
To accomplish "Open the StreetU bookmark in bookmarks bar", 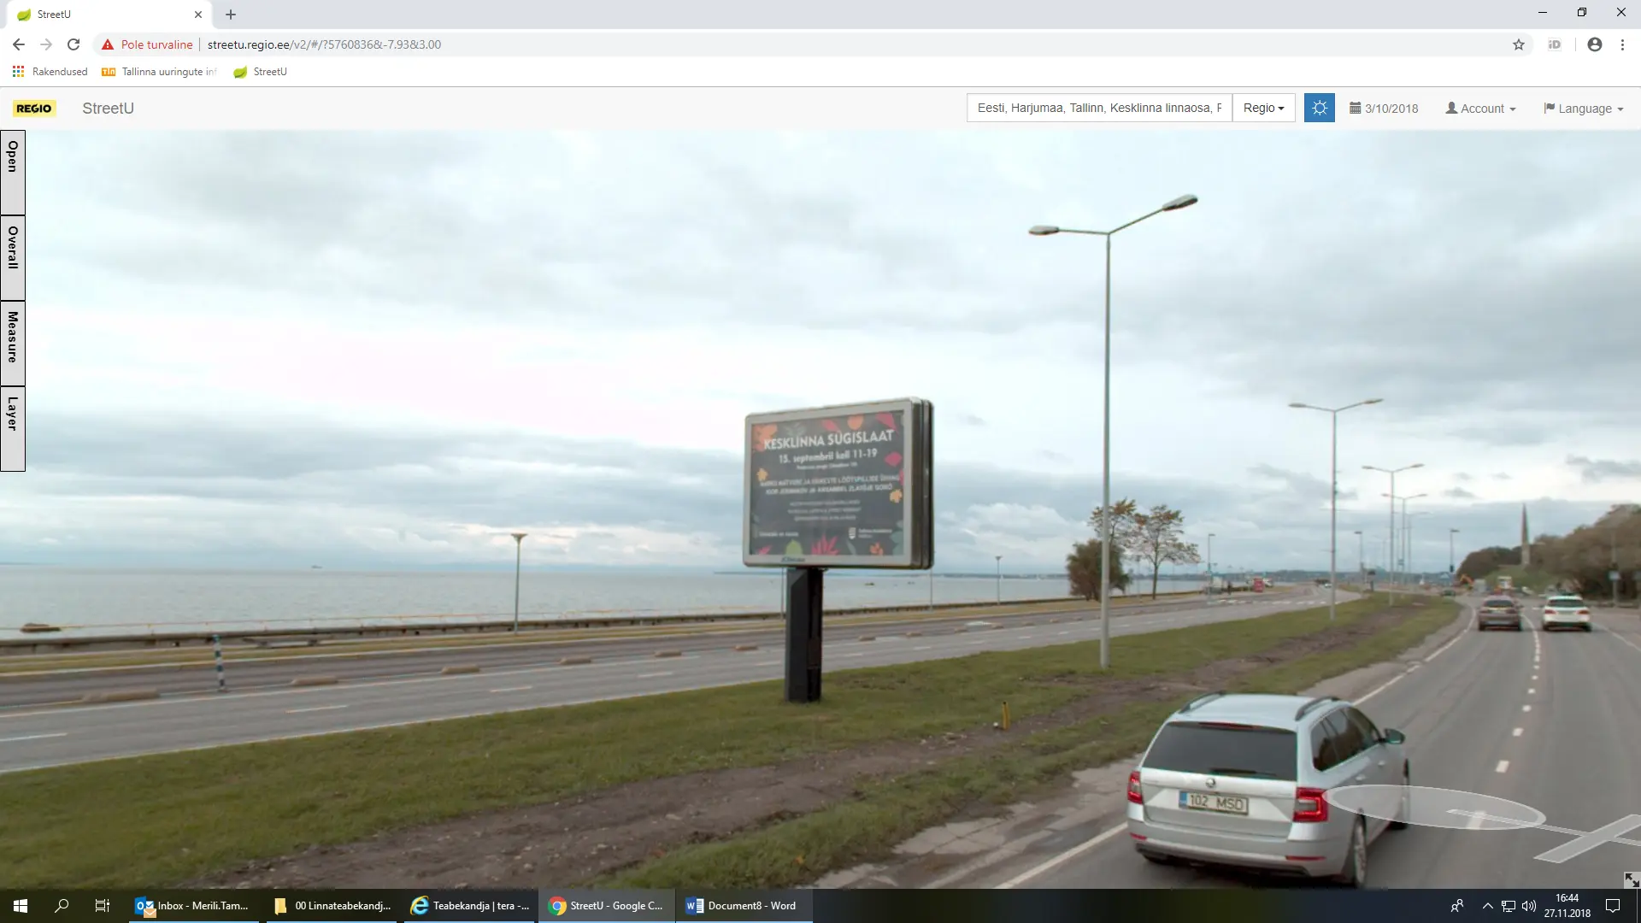I will (261, 72).
